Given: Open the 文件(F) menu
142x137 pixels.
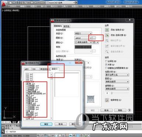Looking at the screenshot, I should [13, 6].
